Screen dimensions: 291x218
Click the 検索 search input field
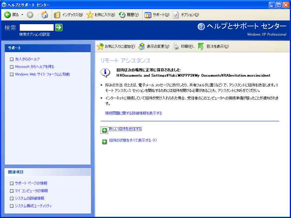click(37, 27)
